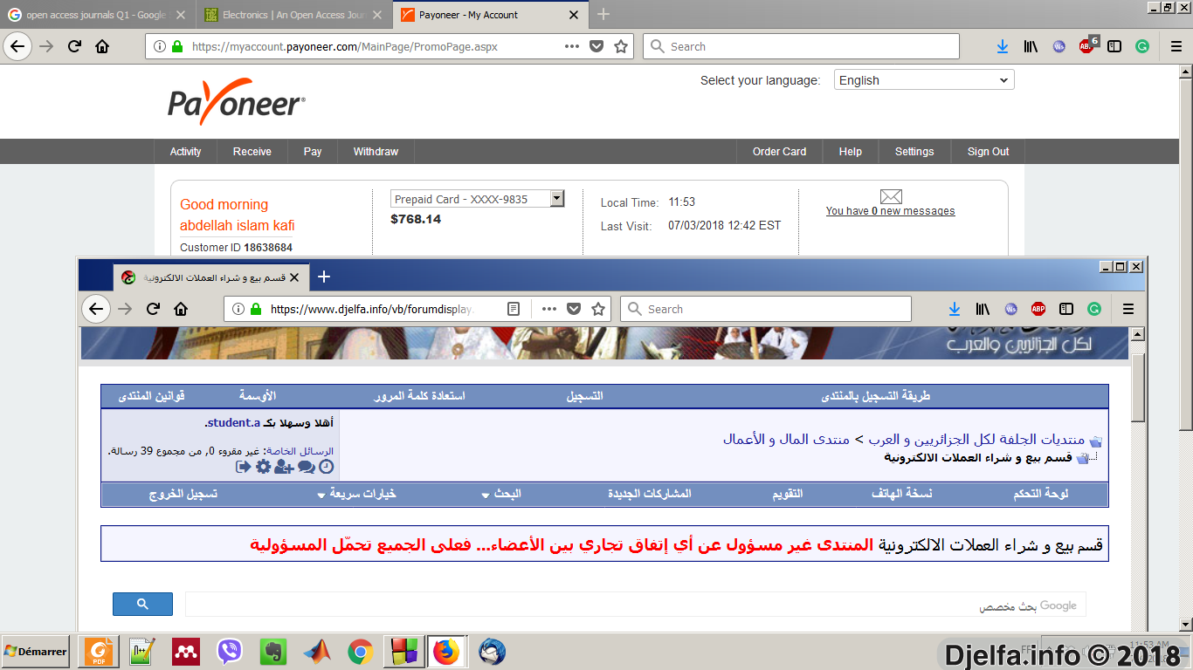Viewport: 1193px width, 670px height.
Task: Close the Djelfa forum tab
Action: pos(294,277)
